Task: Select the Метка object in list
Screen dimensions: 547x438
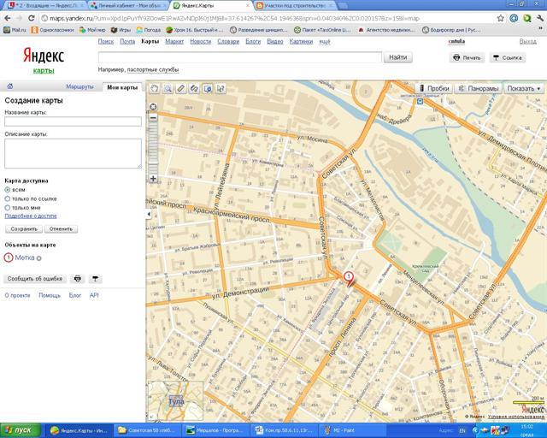Action: tap(25, 257)
